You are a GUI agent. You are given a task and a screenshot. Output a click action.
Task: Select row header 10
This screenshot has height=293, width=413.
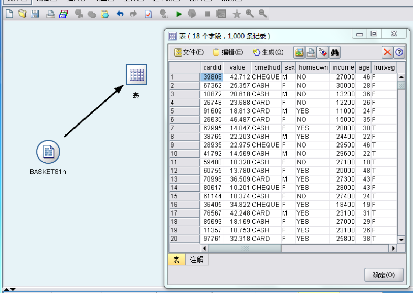(x=184, y=154)
